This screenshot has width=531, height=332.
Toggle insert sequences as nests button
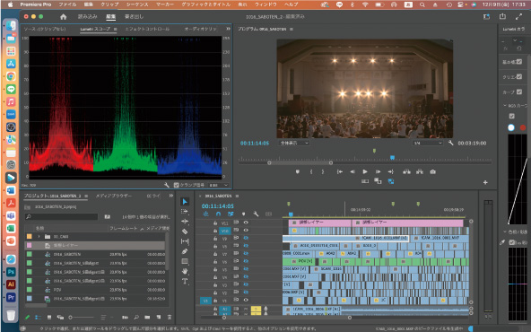[x=205, y=214]
